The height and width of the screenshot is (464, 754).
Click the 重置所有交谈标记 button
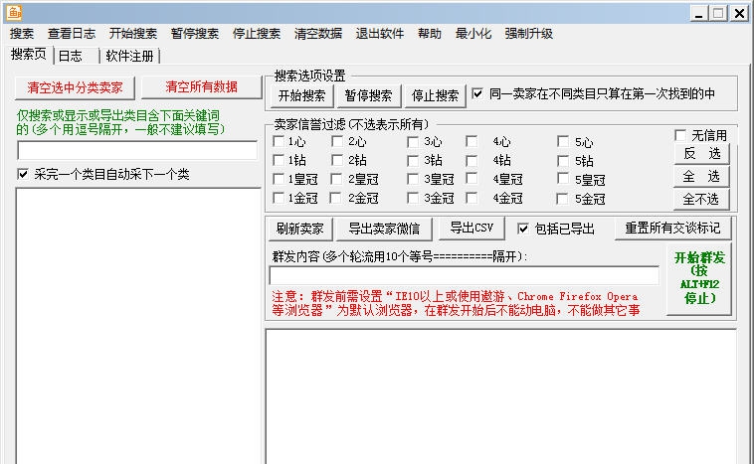tap(672, 228)
